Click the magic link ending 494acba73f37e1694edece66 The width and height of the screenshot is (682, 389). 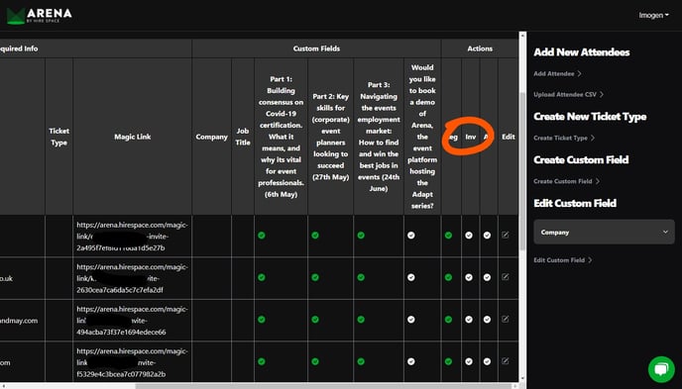click(x=132, y=321)
